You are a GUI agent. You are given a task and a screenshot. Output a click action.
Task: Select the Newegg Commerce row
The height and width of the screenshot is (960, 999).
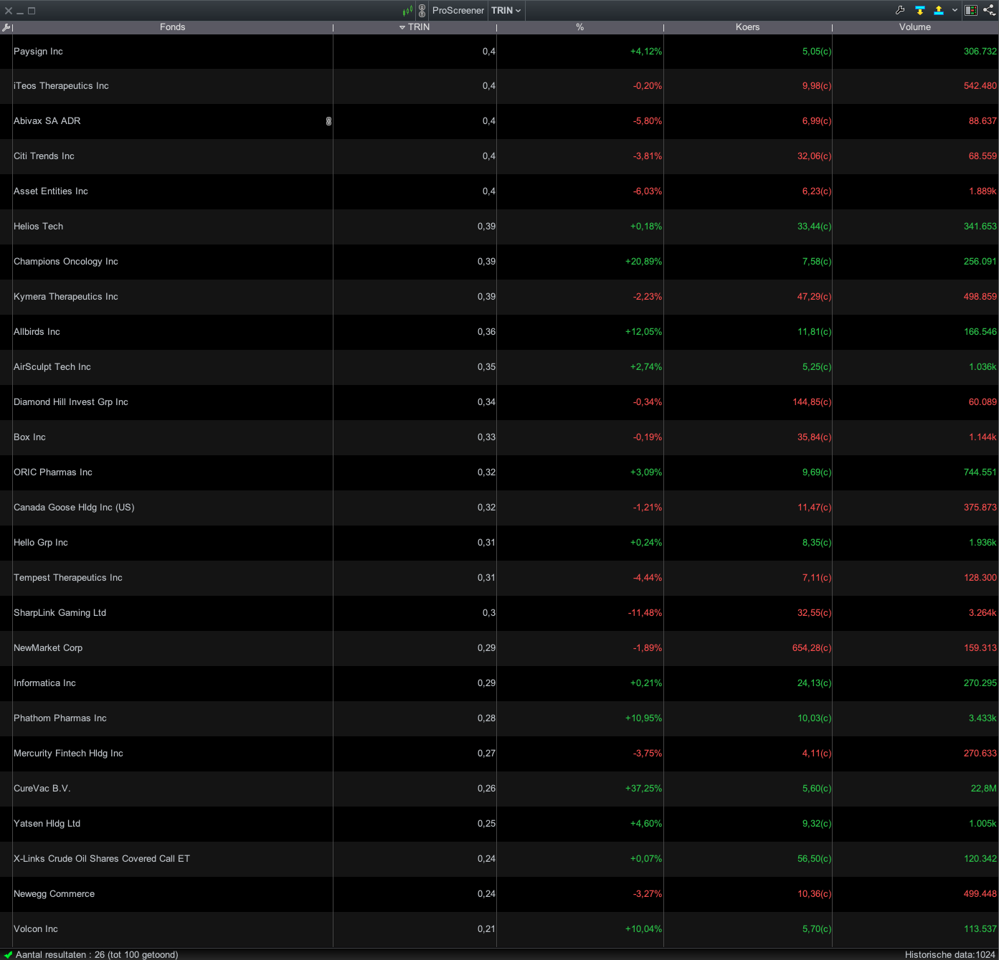pyautogui.click(x=499, y=894)
